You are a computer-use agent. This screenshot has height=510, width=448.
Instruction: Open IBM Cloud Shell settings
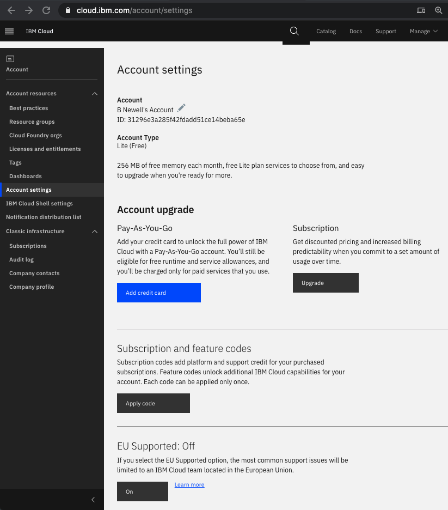point(39,204)
